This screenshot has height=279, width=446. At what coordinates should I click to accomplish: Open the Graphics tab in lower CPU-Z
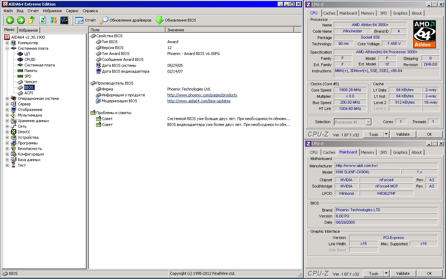[400, 152]
